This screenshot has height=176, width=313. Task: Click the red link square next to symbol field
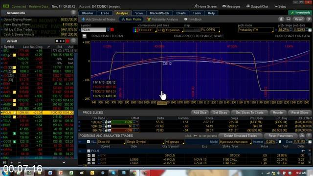(x=112, y=30)
